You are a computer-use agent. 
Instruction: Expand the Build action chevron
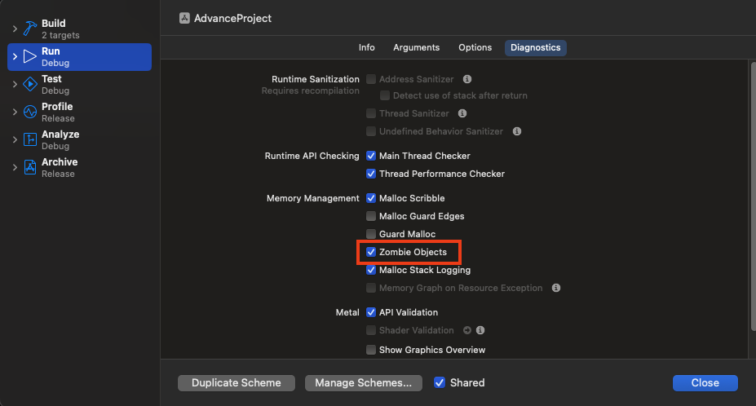15,29
